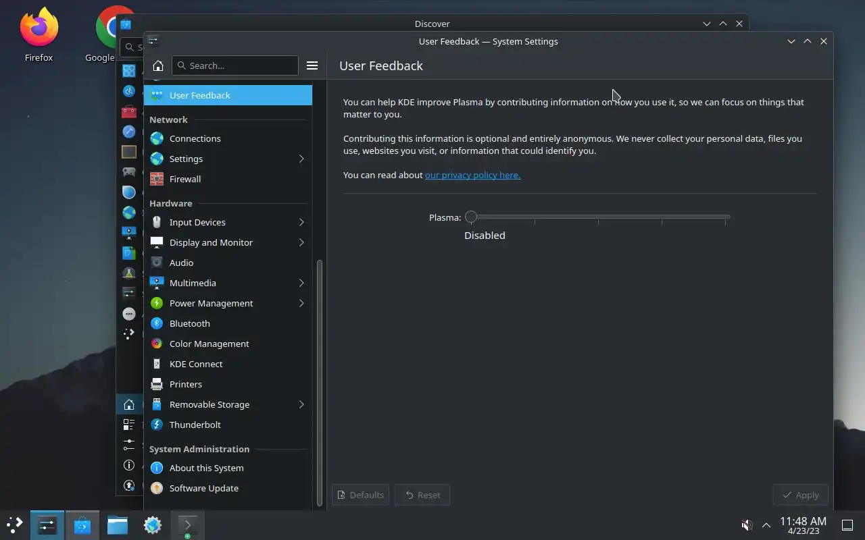Open About this System page
Image resolution: width=865 pixels, height=540 pixels.
click(228, 468)
